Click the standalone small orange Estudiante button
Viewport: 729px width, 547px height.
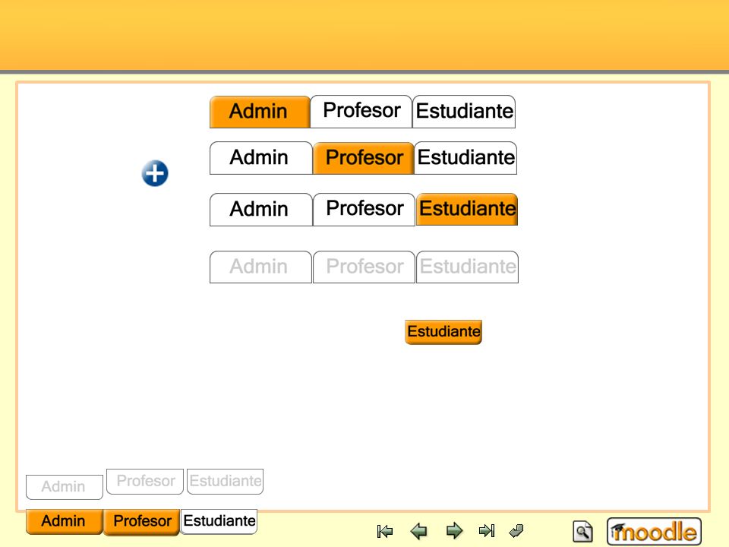443,332
